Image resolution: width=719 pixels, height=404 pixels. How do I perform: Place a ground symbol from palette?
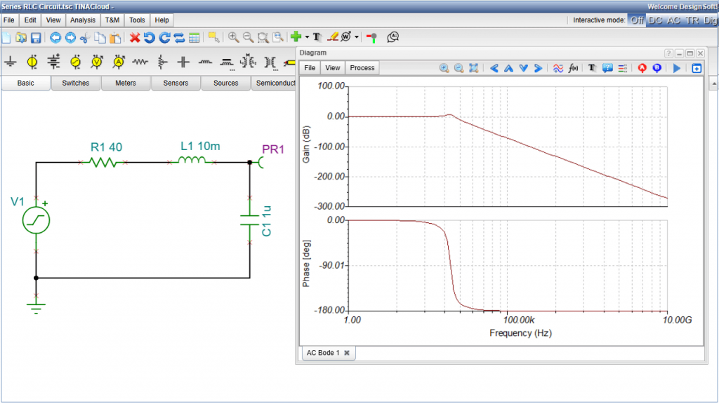11,62
